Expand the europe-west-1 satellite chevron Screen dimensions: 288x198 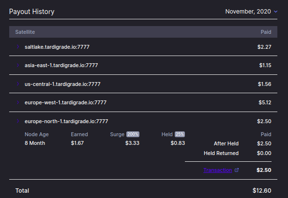[18, 102]
